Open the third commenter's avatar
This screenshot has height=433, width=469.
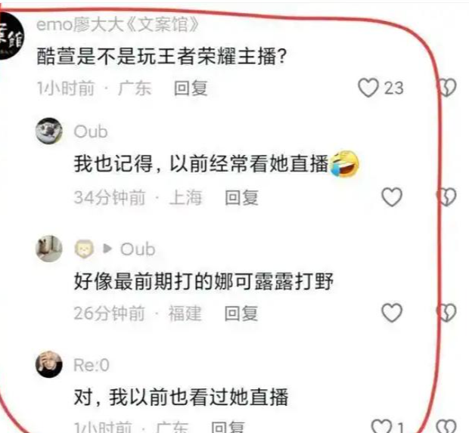pyautogui.click(x=49, y=249)
